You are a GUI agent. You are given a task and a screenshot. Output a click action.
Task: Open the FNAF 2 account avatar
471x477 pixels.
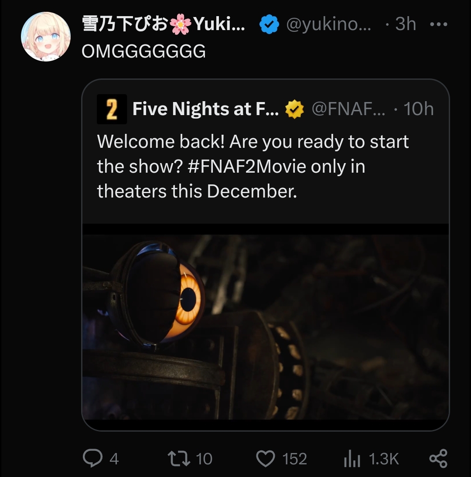112,109
